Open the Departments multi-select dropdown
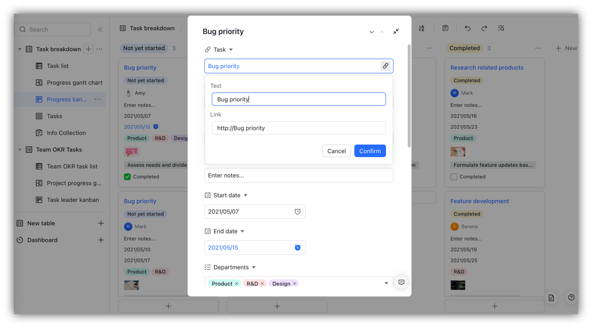Screen dimensions: 592x328 [x=386, y=283]
